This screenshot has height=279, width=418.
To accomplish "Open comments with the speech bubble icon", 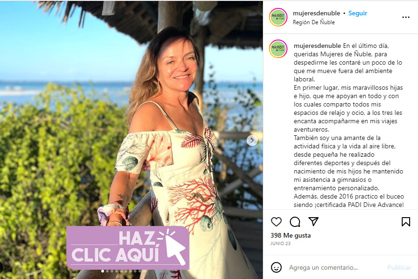I will [x=295, y=222].
